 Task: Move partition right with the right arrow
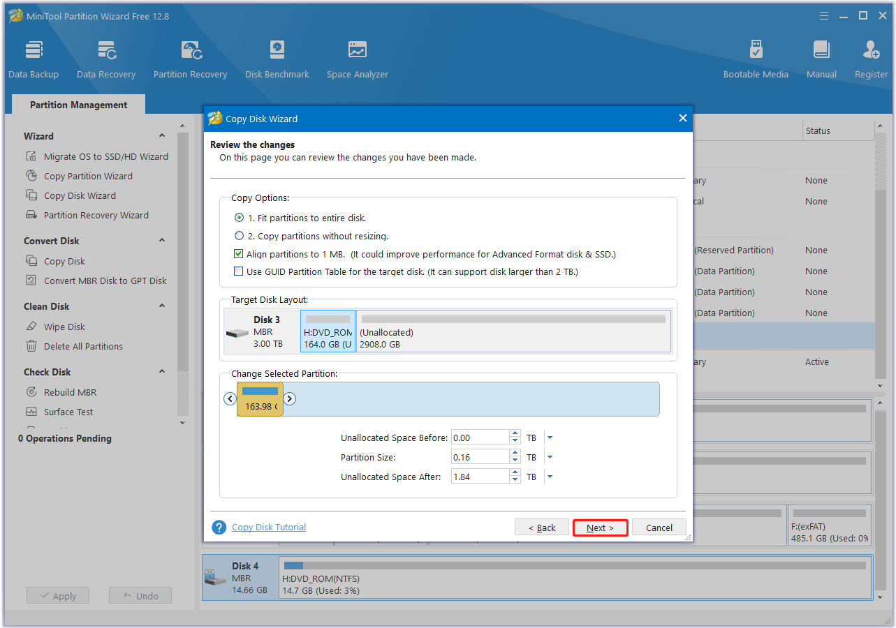[x=290, y=399]
